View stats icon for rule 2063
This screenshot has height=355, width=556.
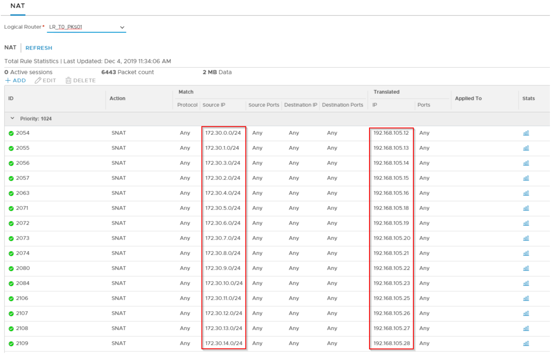[526, 193]
